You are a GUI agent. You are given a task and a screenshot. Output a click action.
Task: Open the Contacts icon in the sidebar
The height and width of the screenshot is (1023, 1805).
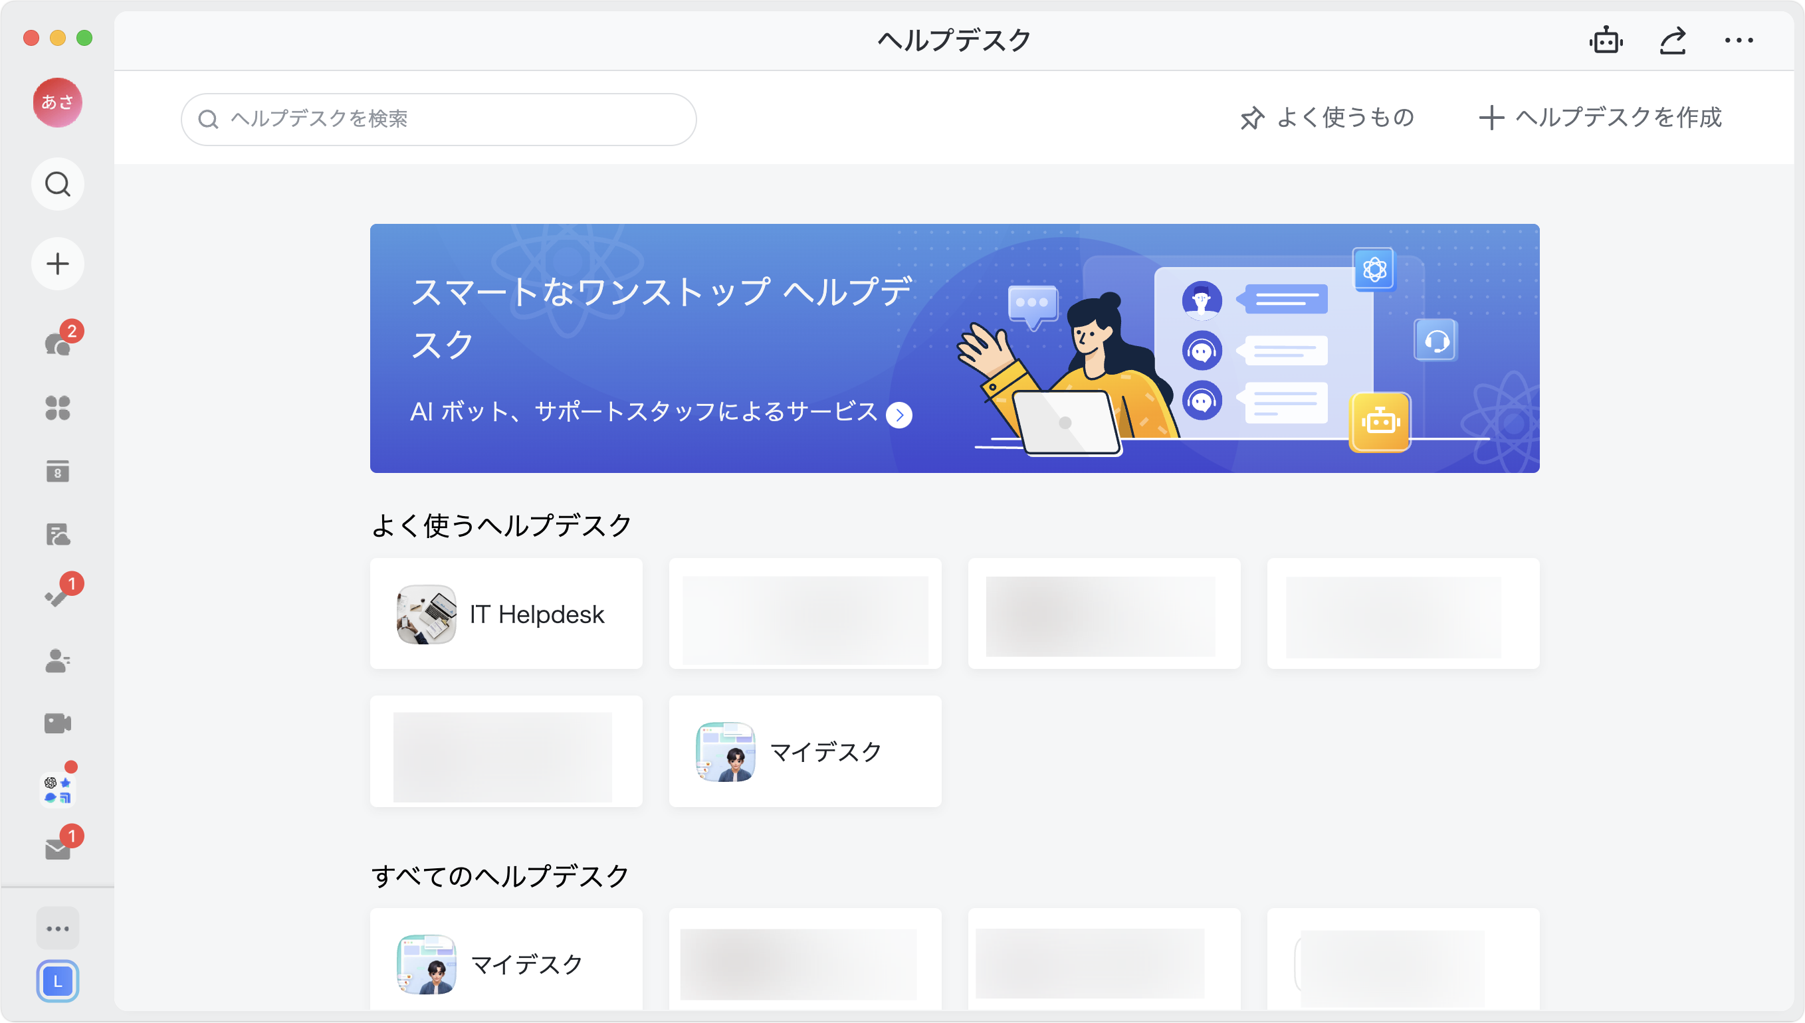coord(58,660)
